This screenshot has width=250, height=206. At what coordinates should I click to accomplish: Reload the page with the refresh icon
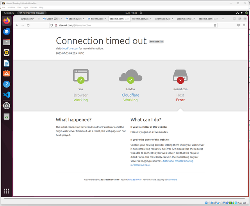28,25
